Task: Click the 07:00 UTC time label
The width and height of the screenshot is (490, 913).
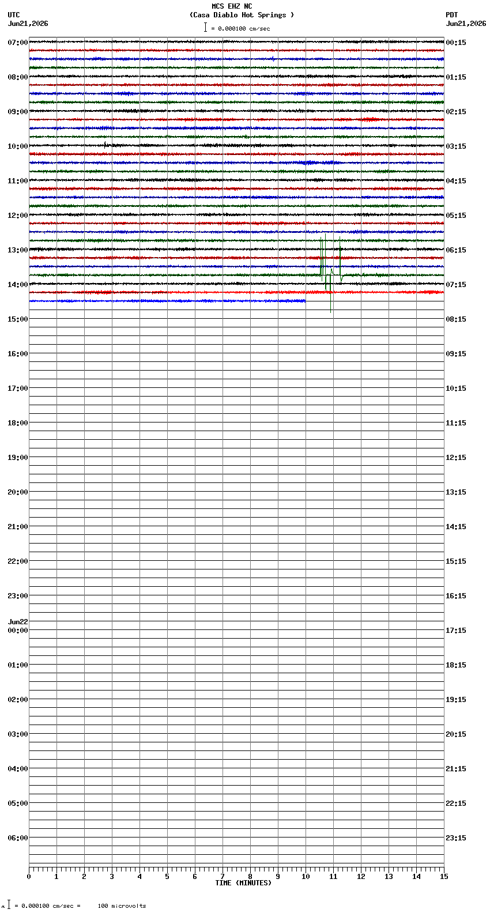Action: 18,43
